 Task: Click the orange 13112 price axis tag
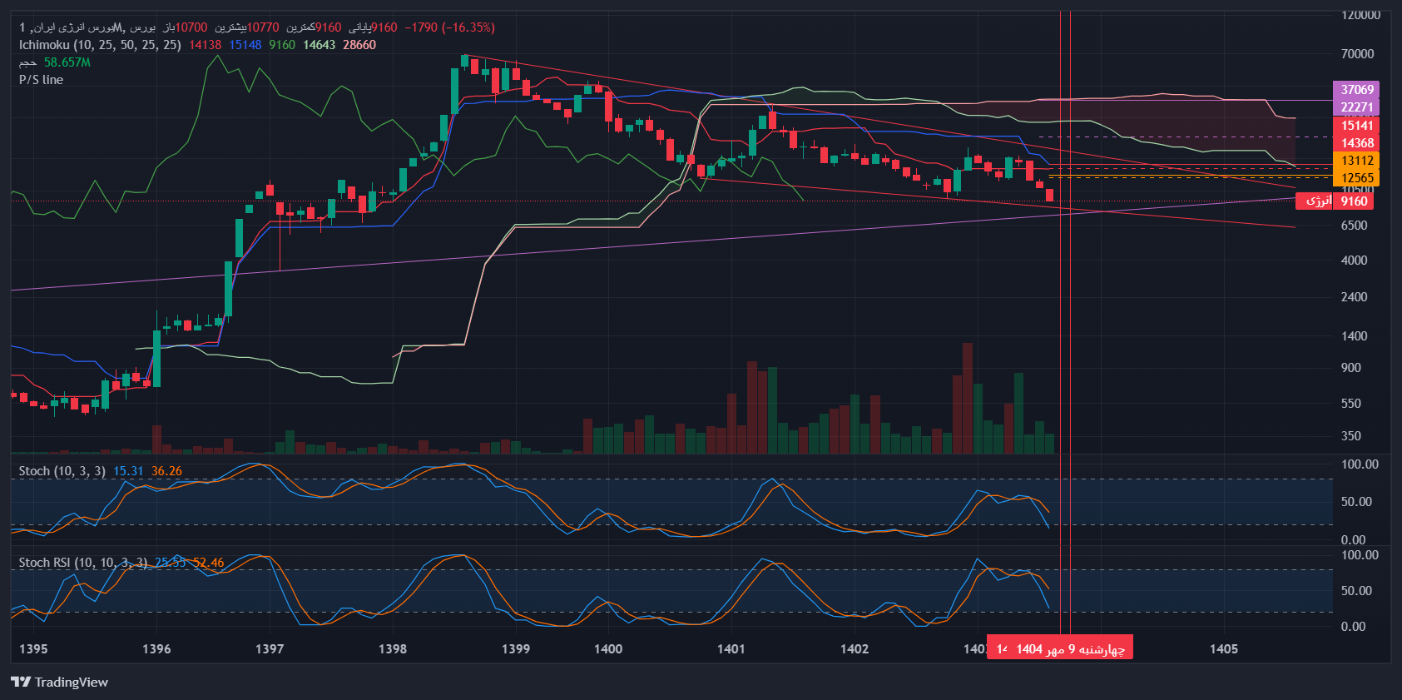[x=1356, y=161]
